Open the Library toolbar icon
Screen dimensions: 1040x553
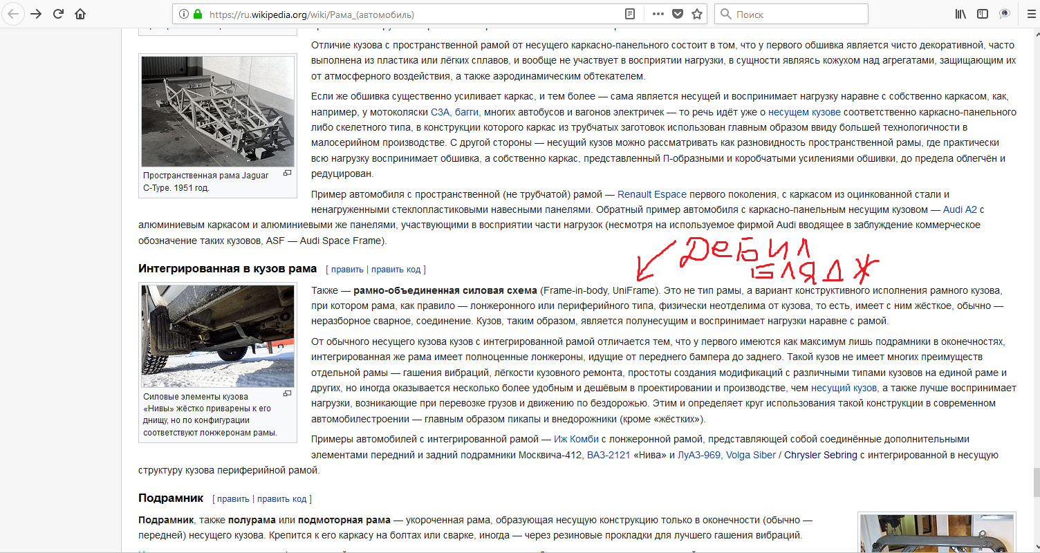(x=960, y=14)
